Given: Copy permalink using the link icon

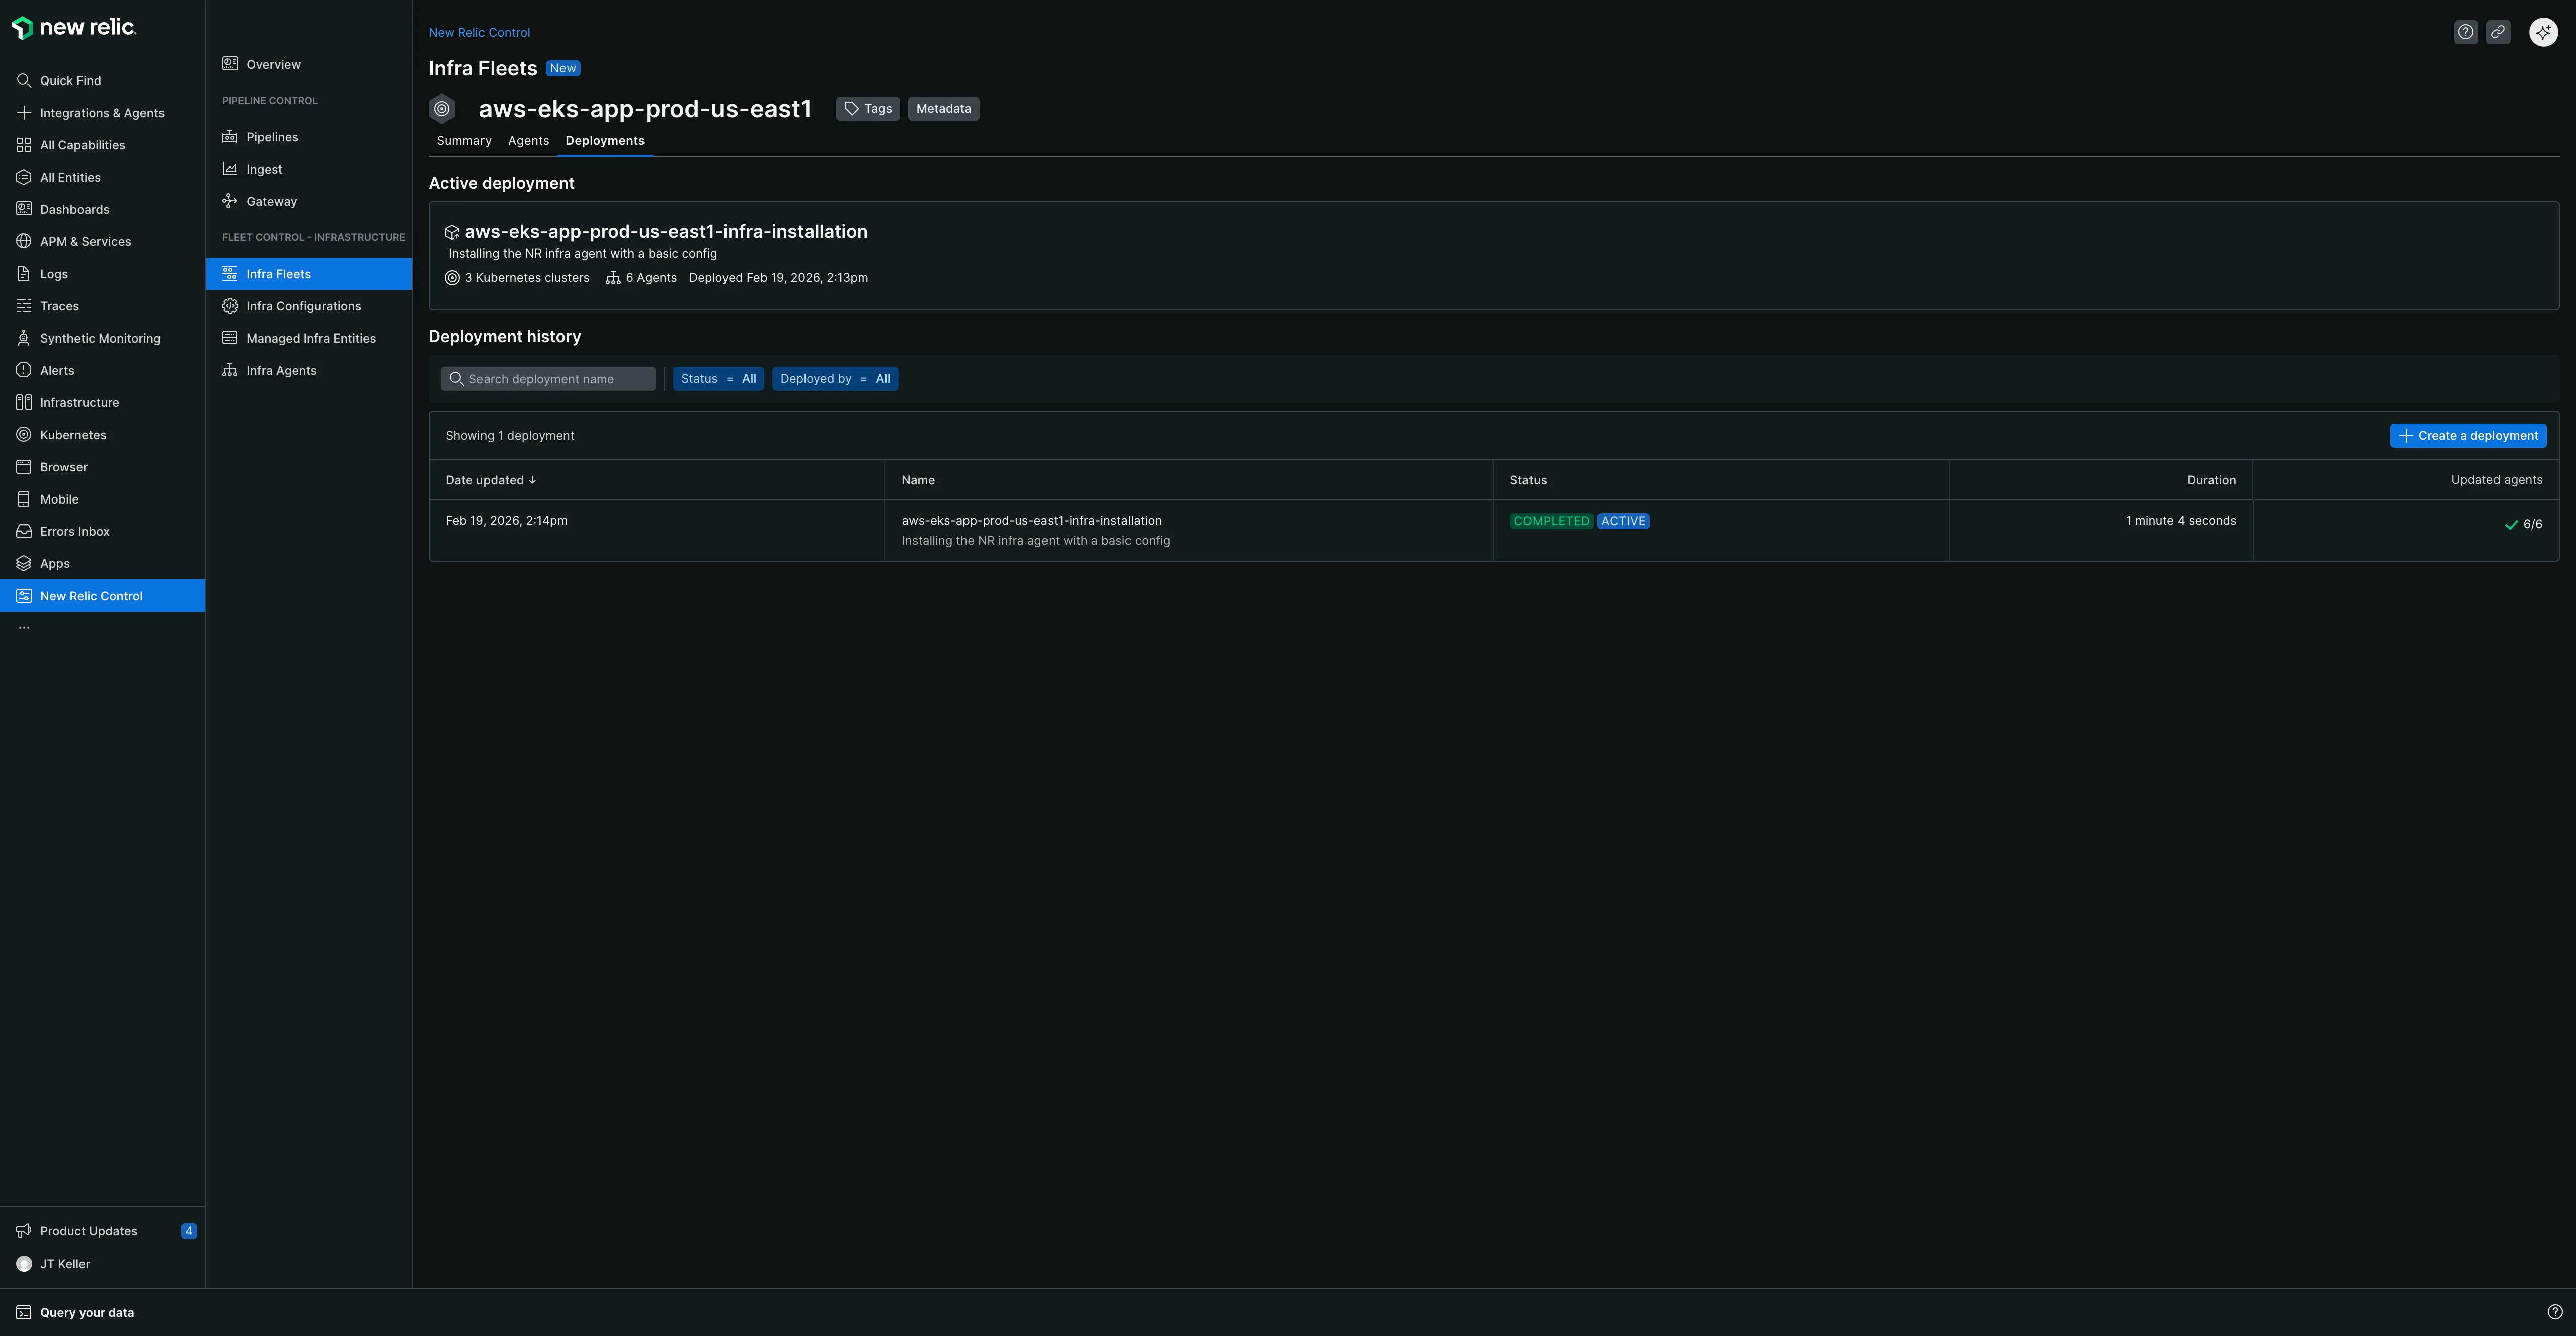Looking at the screenshot, I should [2498, 32].
